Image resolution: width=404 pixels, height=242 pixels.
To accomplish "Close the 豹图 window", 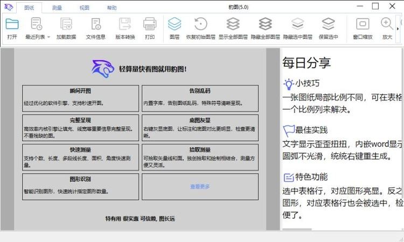I will 392,6.
